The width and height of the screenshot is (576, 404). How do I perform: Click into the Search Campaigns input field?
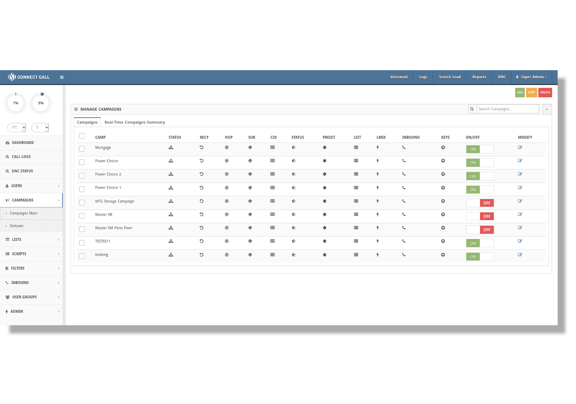pyautogui.click(x=508, y=109)
